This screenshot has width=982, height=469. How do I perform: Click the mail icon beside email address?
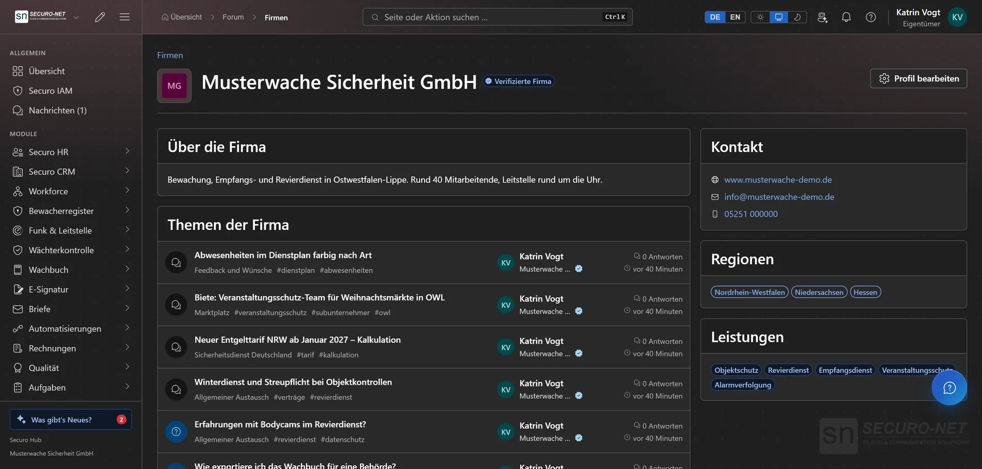point(715,197)
